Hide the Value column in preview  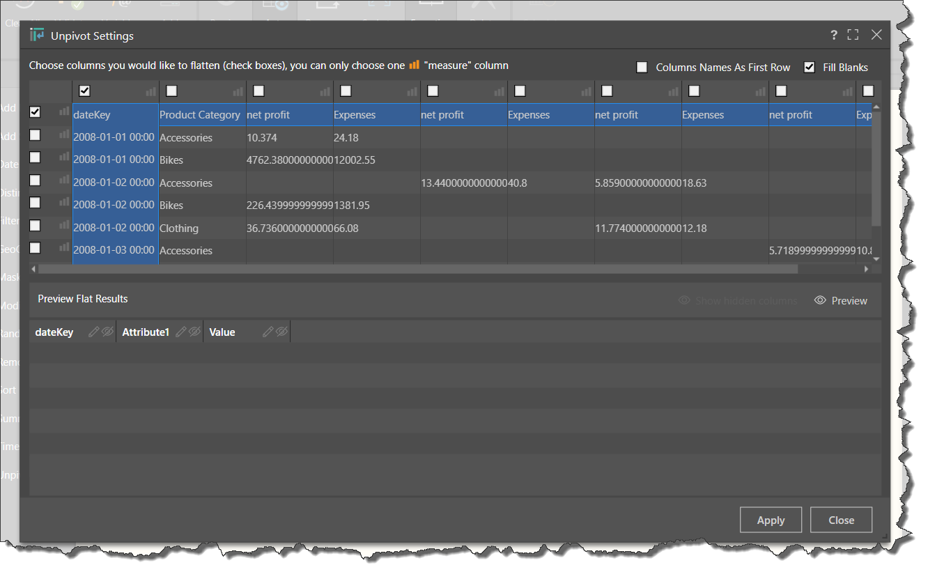pyautogui.click(x=281, y=332)
